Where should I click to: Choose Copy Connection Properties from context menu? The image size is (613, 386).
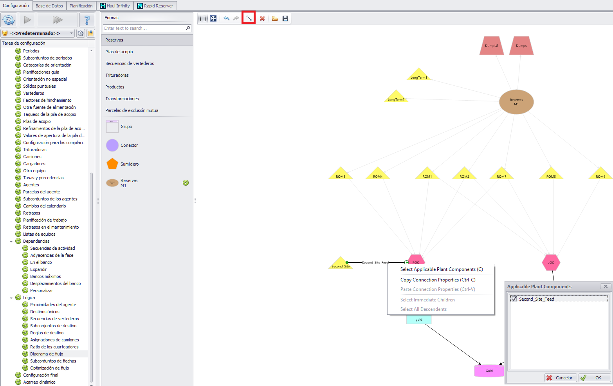(x=438, y=280)
